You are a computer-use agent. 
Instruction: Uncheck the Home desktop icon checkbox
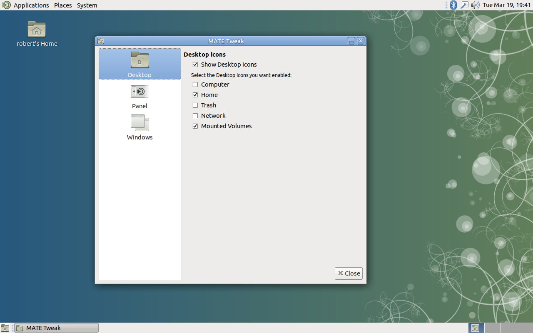(x=195, y=95)
